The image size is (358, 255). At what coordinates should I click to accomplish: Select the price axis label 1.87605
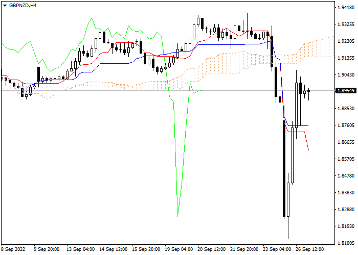(346, 125)
